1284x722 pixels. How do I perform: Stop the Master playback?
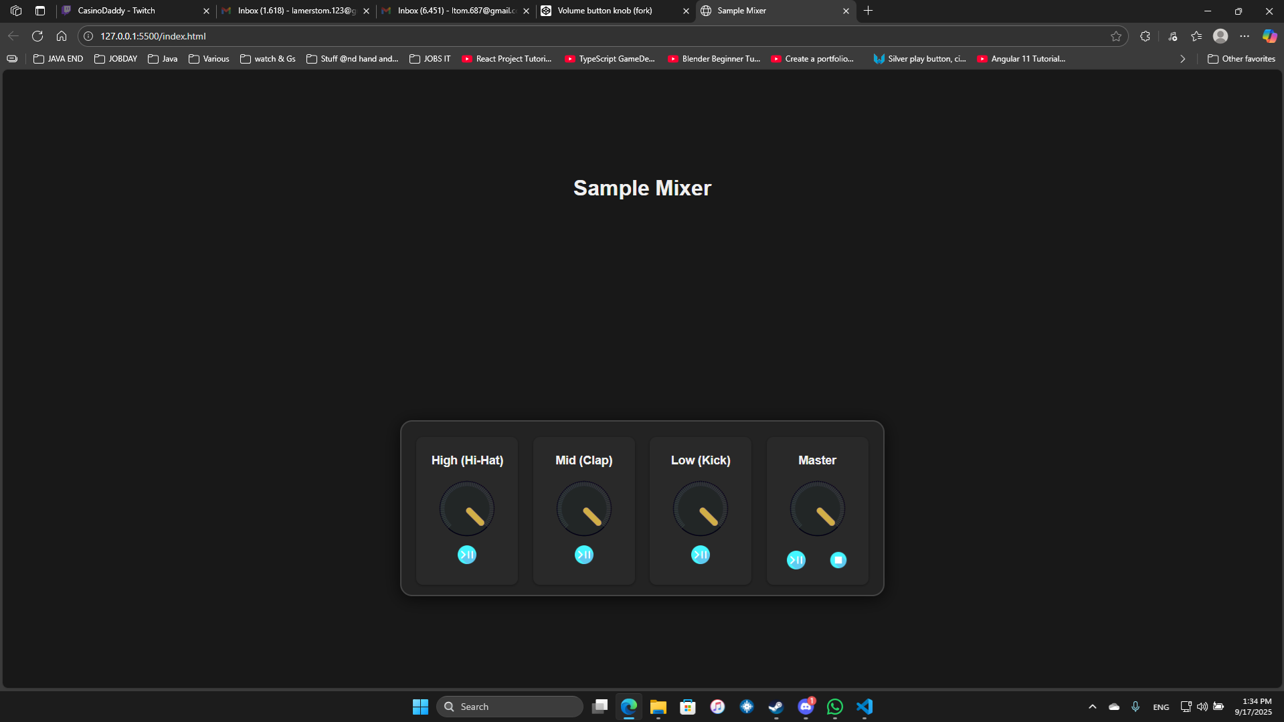pyautogui.click(x=838, y=560)
